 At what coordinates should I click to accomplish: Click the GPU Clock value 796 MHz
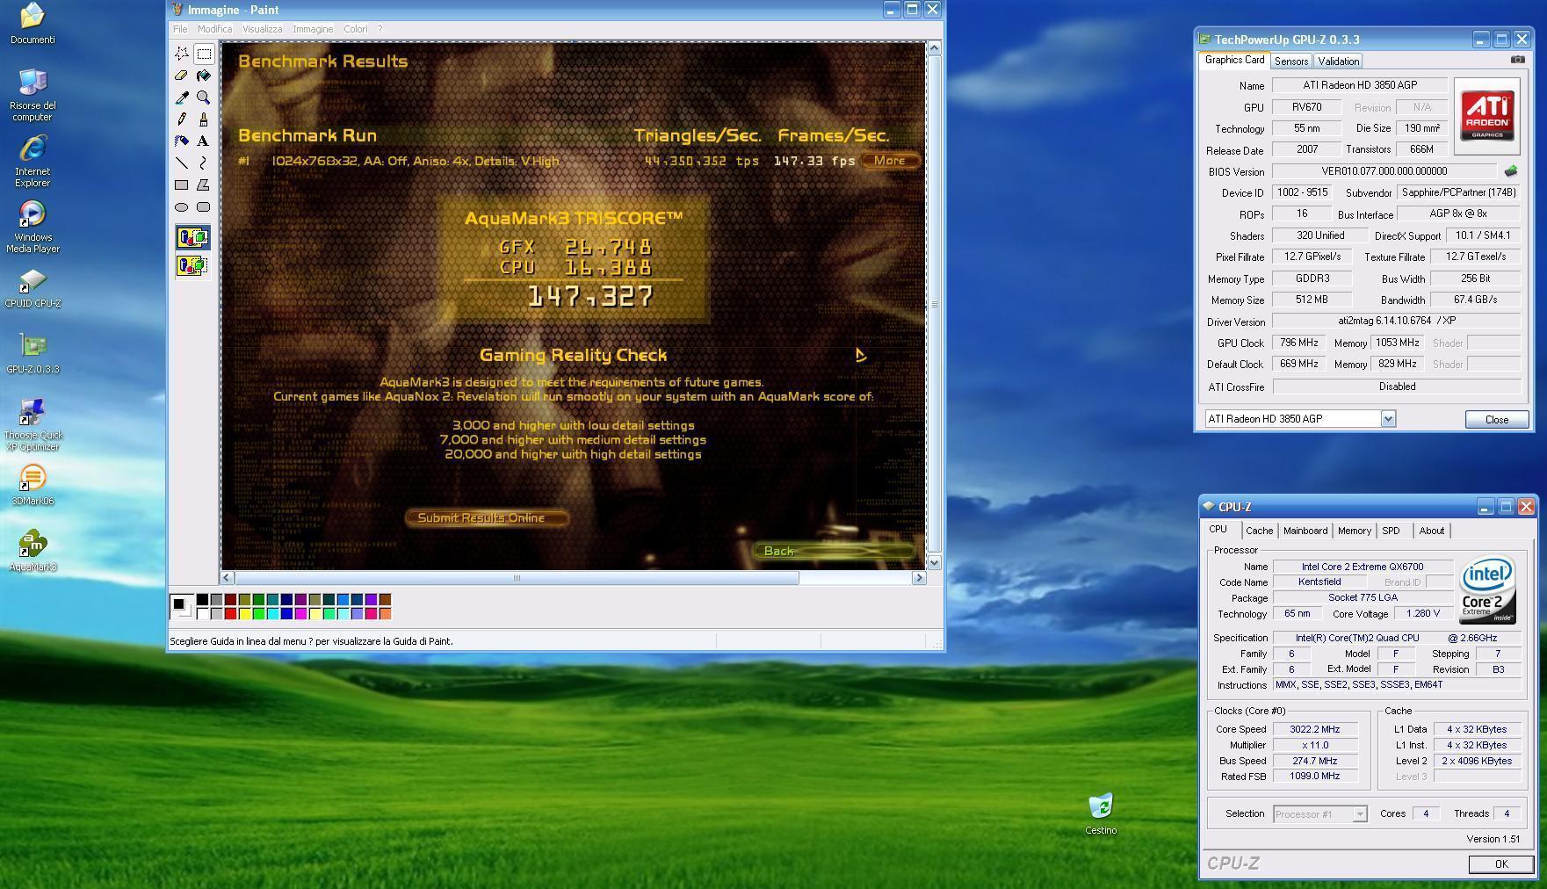[1298, 343]
